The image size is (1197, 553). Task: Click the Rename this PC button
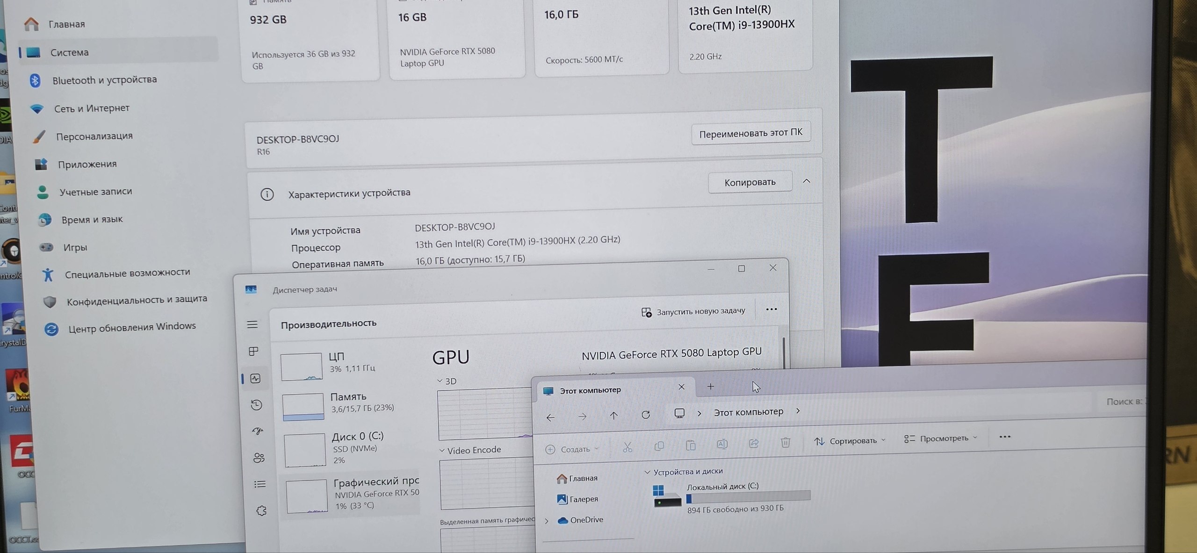750,133
